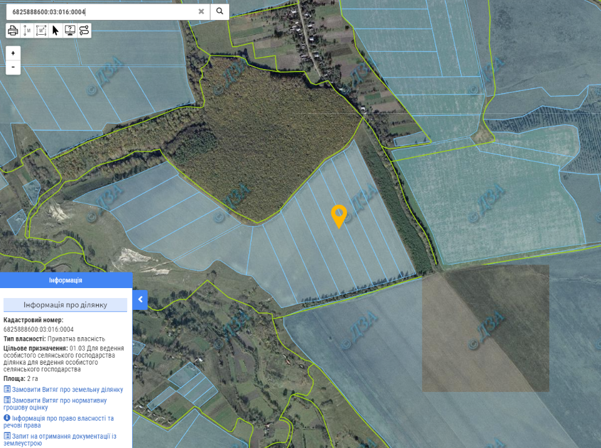Zoom in with the plus button

pyautogui.click(x=13, y=54)
